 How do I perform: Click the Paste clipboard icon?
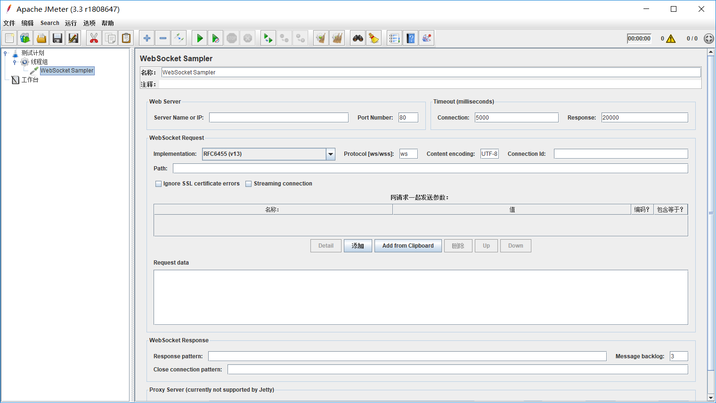click(126, 38)
